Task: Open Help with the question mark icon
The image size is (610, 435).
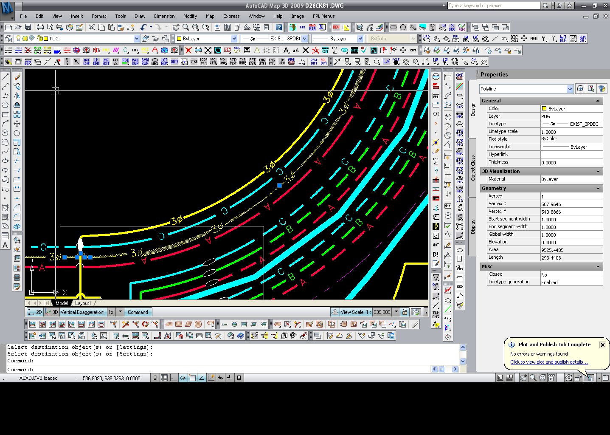Action: [x=279, y=27]
